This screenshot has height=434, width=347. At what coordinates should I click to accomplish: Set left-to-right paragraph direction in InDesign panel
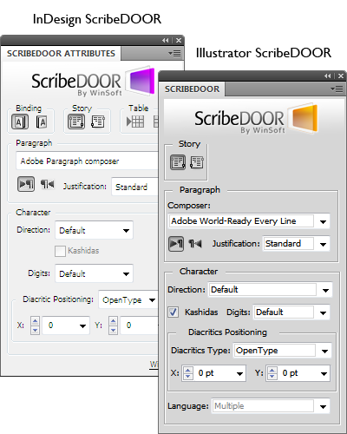point(26,184)
